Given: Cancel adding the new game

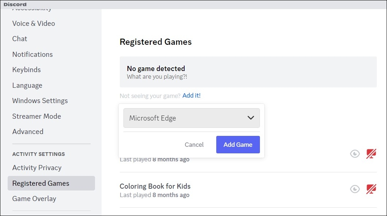Looking at the screenshot, I should [194, 145].
